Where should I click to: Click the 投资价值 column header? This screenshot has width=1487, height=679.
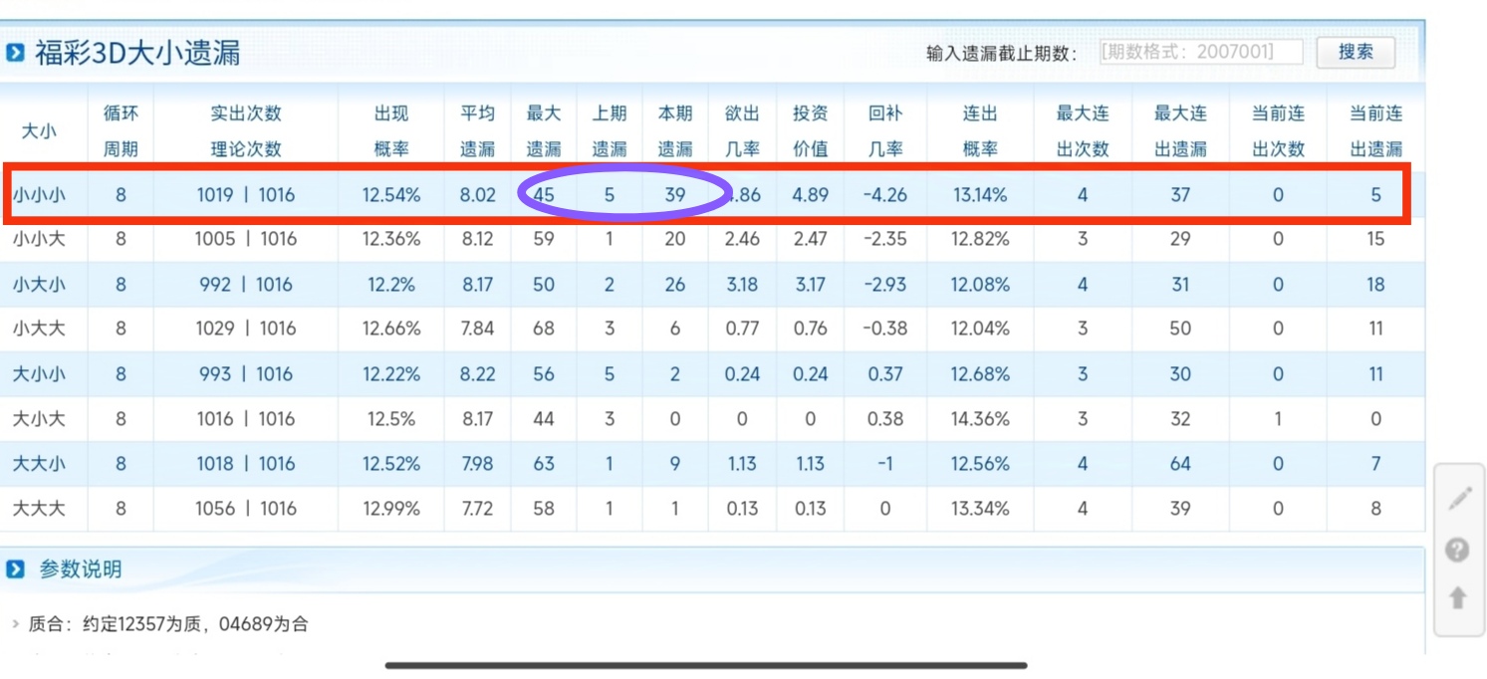810,130
